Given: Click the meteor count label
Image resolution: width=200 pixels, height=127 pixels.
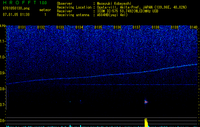Looking at the screenshot, I should (x=45, y=10).
